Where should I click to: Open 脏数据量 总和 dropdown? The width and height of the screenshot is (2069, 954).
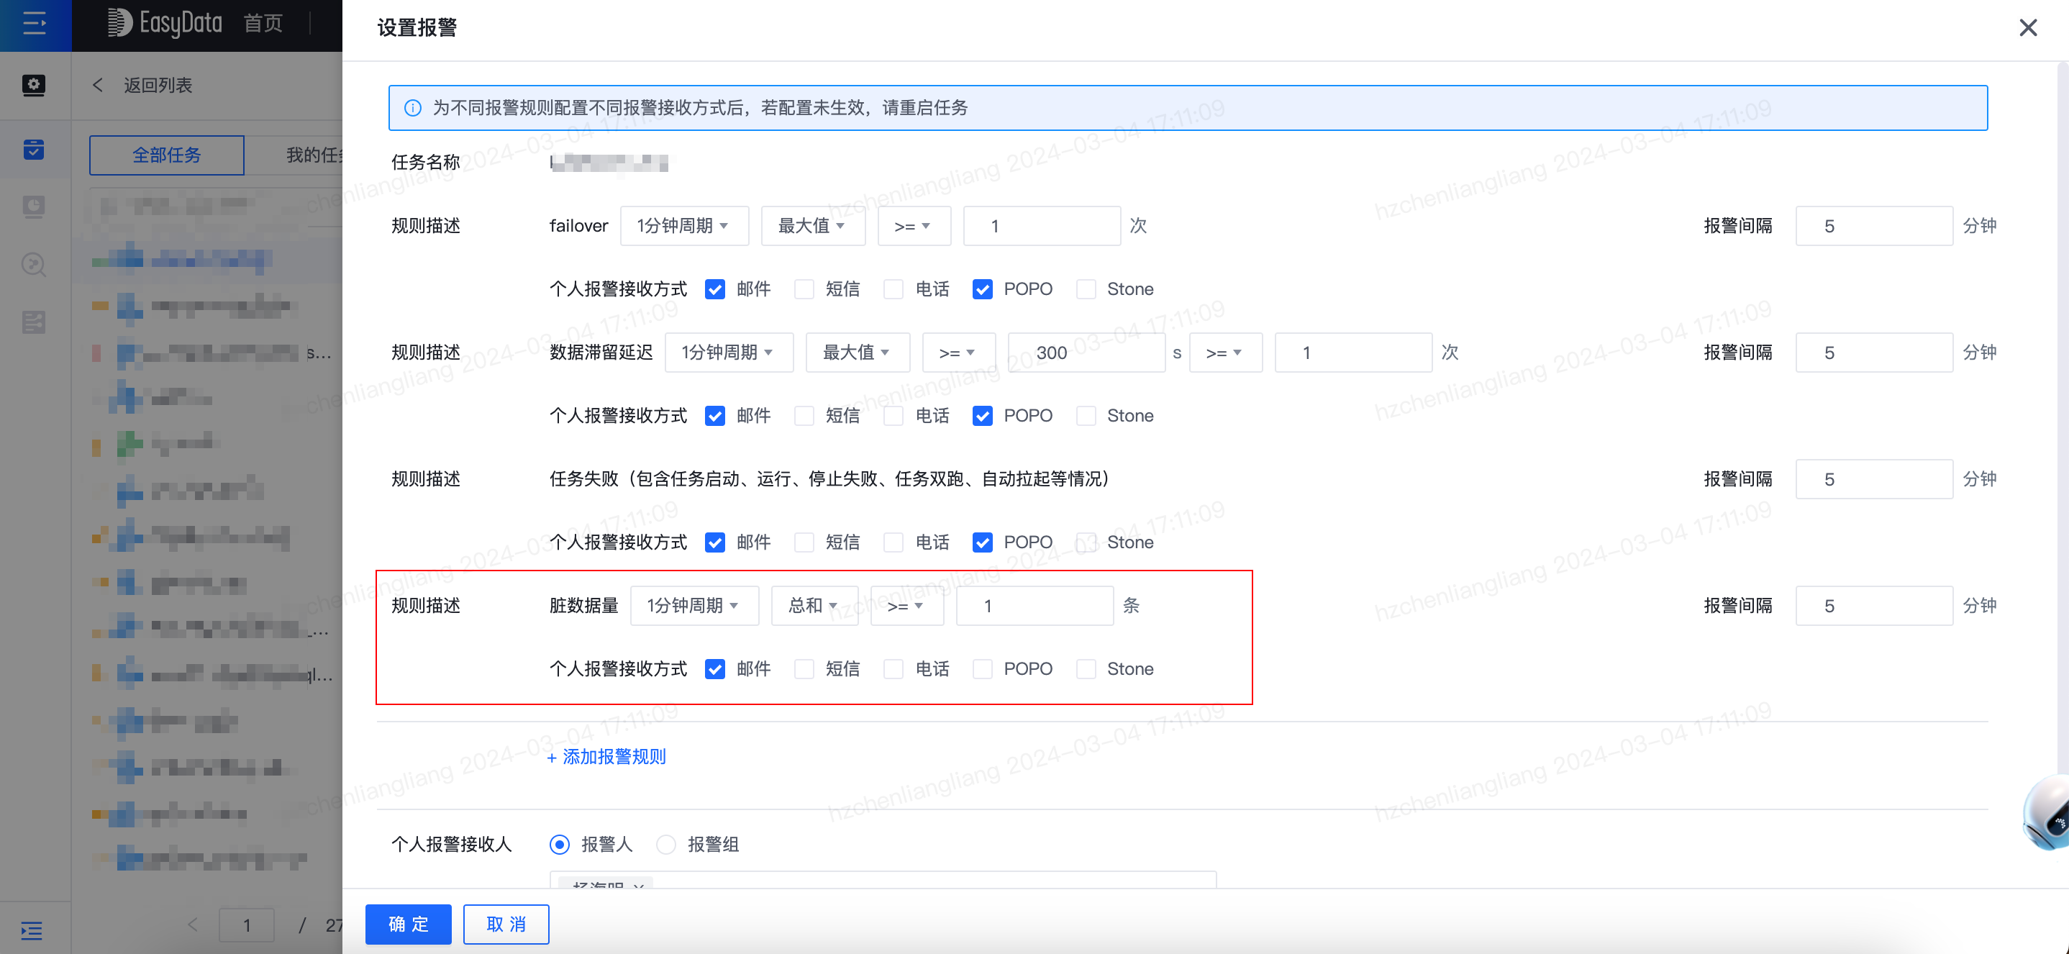click(814, 607)
